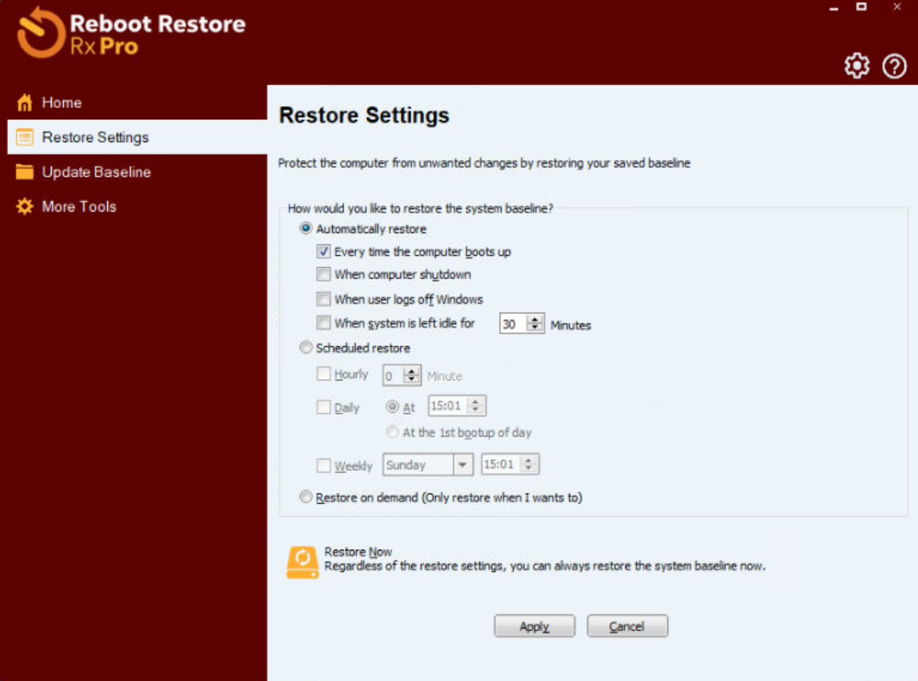Maximize the Reboot Restore Rx window

tap(862, 7)
